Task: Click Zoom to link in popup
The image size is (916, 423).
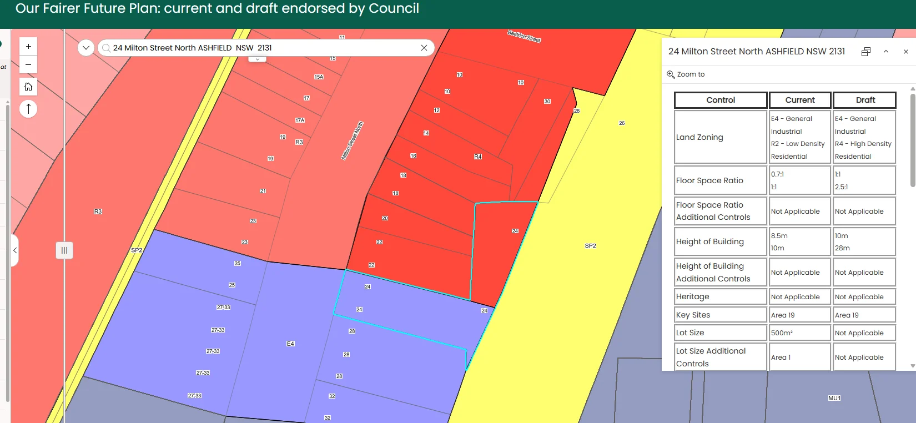Action: [x=686, y=74]
